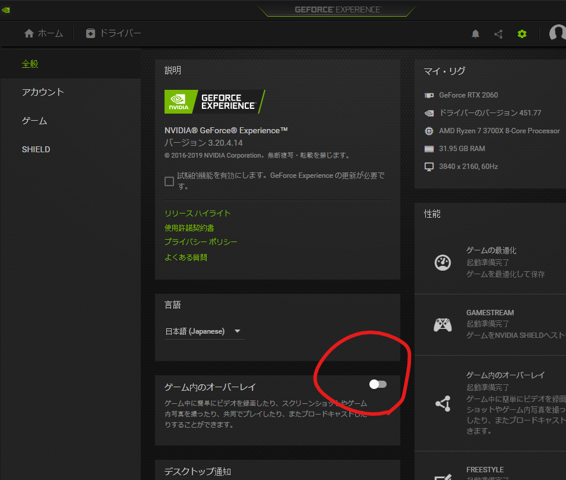Click the マイ・リグ panel heading

click(x=445, y=71)
